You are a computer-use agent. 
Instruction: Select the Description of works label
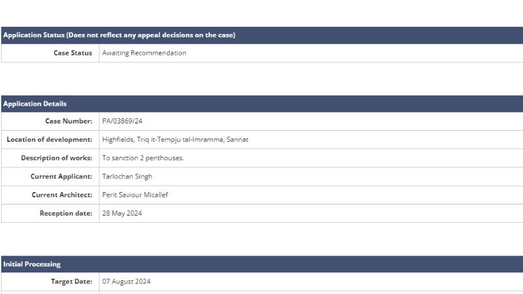[x=56, y=158]
